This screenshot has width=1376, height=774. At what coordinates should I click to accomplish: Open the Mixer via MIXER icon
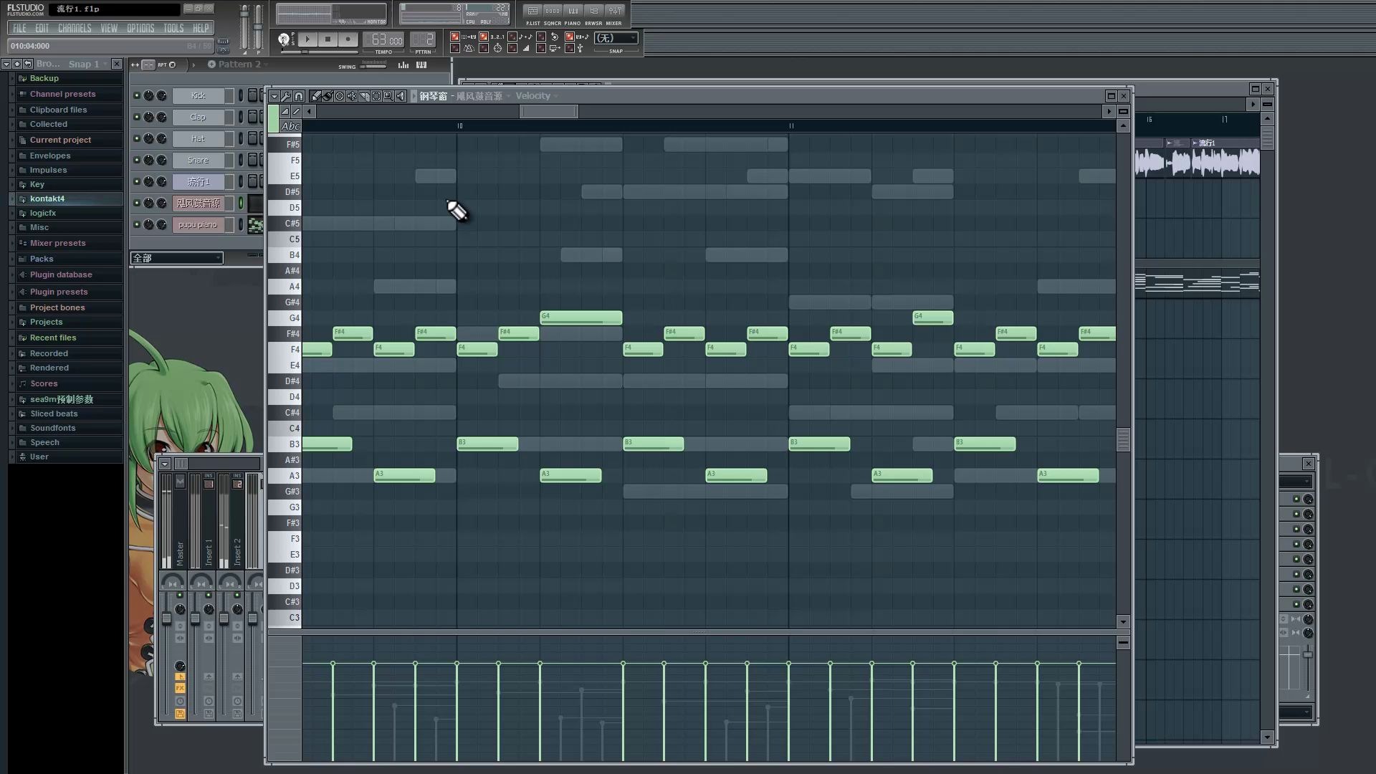[x=615, y=11]
